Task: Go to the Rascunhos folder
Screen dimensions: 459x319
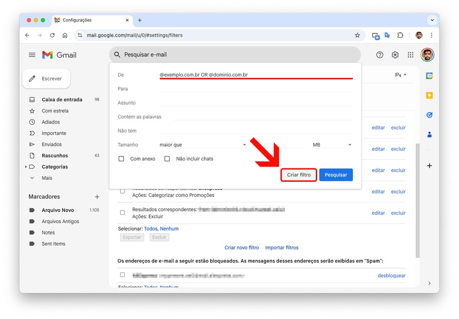Action: click(55, 156)
